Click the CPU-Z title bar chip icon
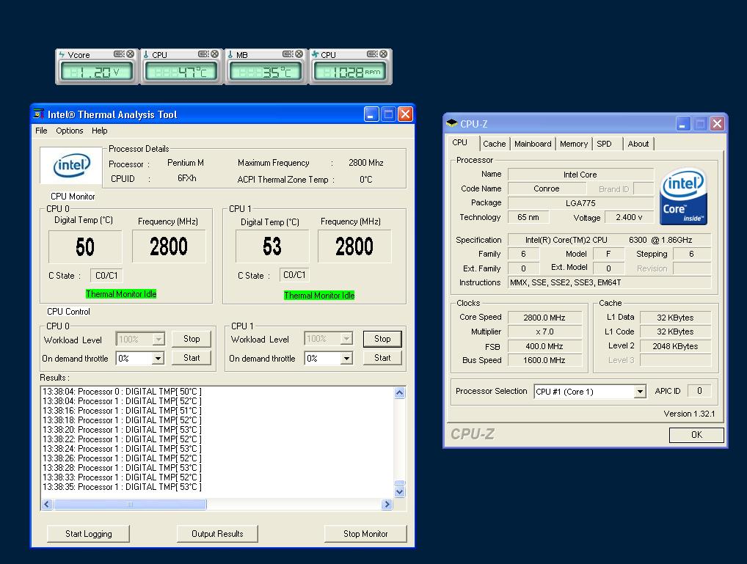Image resolution: width=747 pixels, height=564 pixels. (451, 124)
